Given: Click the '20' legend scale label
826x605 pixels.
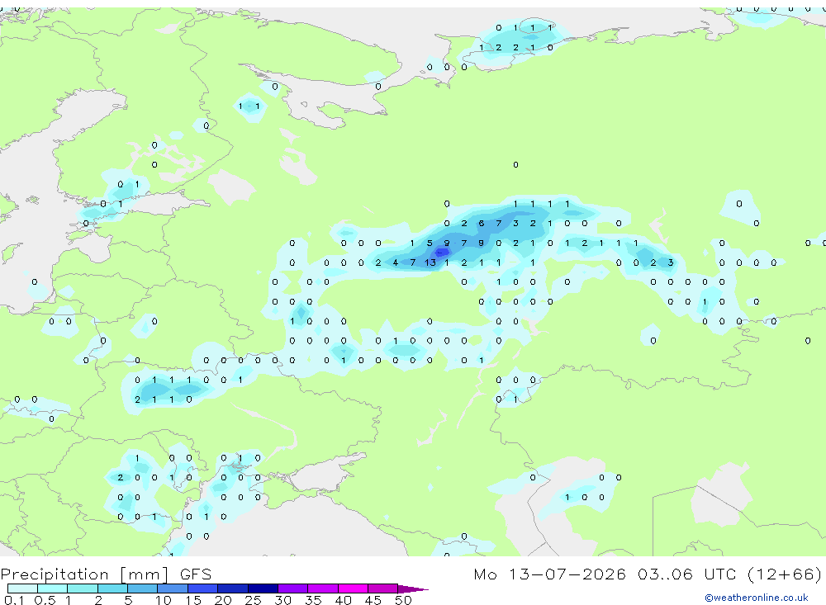Looking at the screenshot, I should 223,600.
